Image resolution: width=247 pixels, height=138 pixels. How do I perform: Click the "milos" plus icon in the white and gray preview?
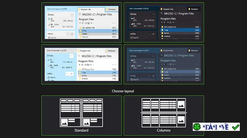(x=71, y=74)
